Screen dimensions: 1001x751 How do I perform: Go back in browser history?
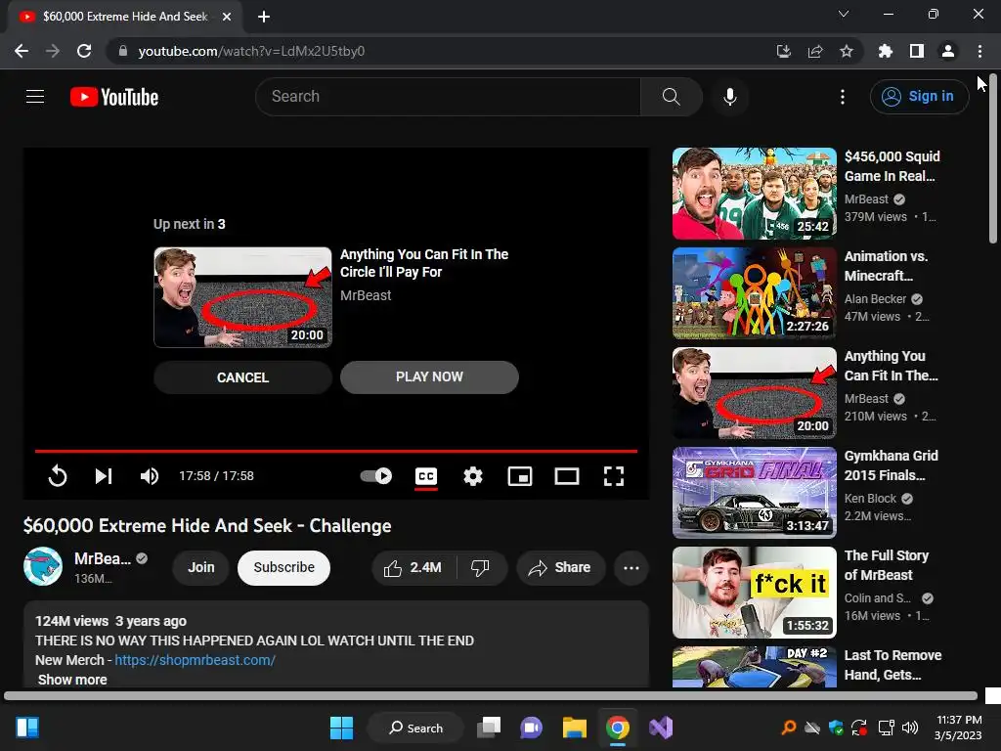tap(22, 51)
